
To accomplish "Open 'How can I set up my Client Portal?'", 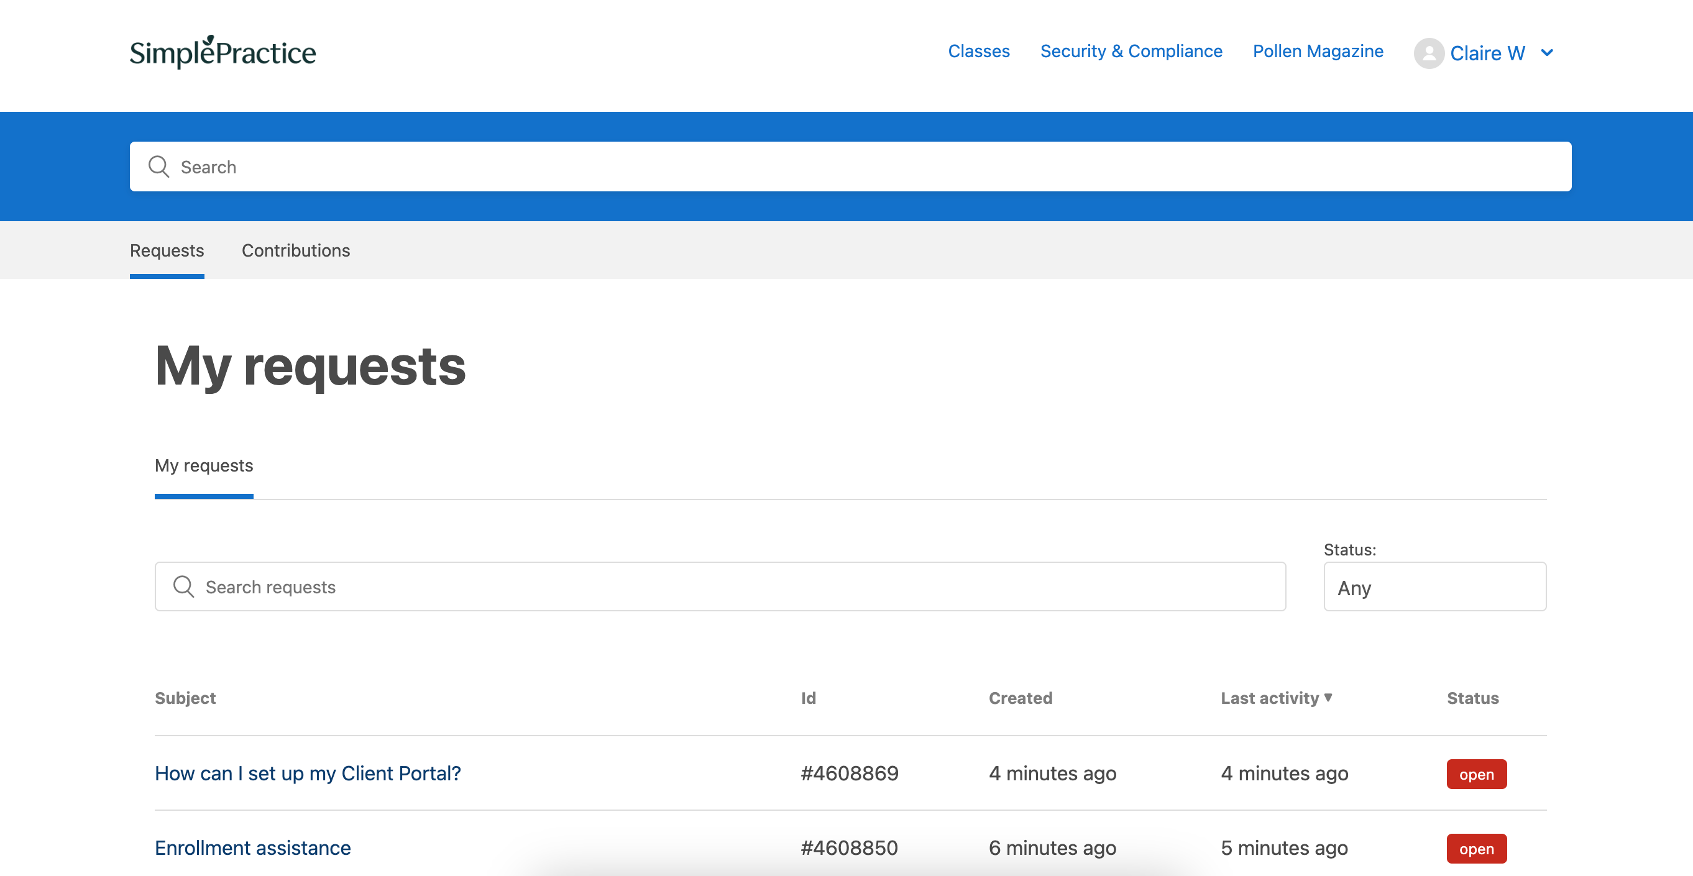I will [308, 773].
